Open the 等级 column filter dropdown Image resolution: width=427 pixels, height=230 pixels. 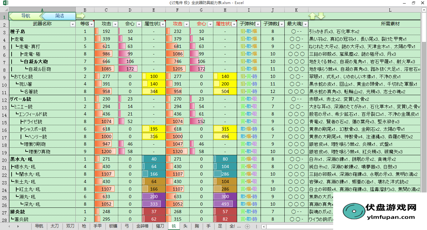coord(91,24)
